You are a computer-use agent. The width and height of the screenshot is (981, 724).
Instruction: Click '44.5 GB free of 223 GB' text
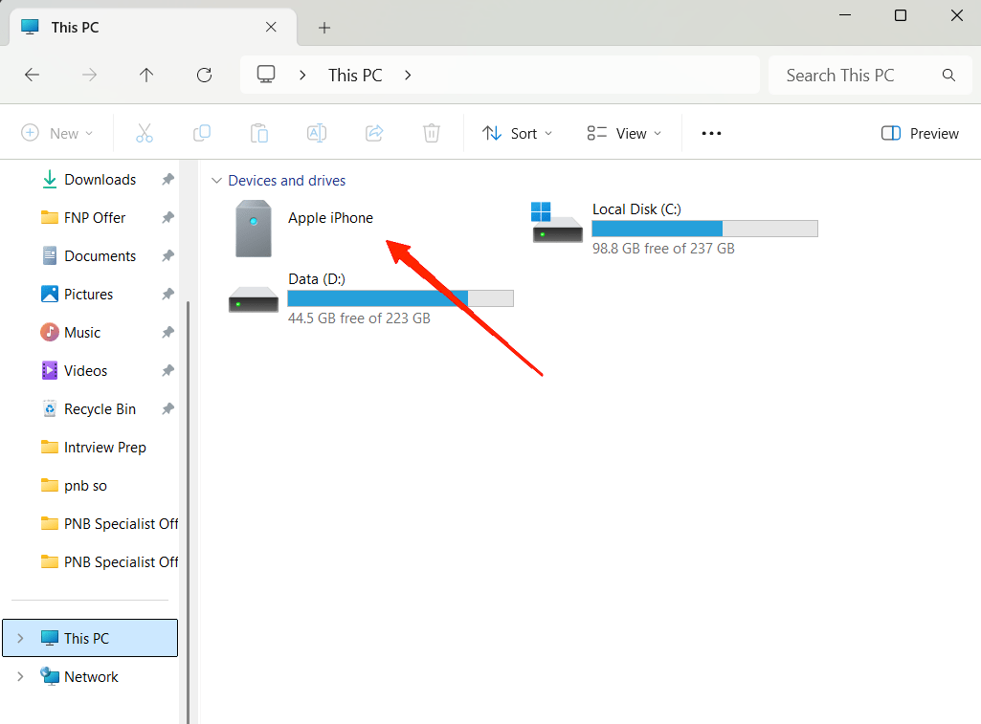(x=359, y=318)
